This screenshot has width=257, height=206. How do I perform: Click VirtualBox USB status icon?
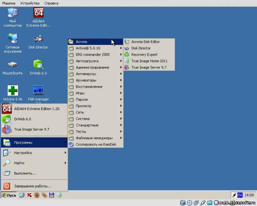click(x=203, y=203)
